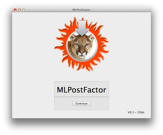Click the Mountain Lion flame logo

(81, 44)
